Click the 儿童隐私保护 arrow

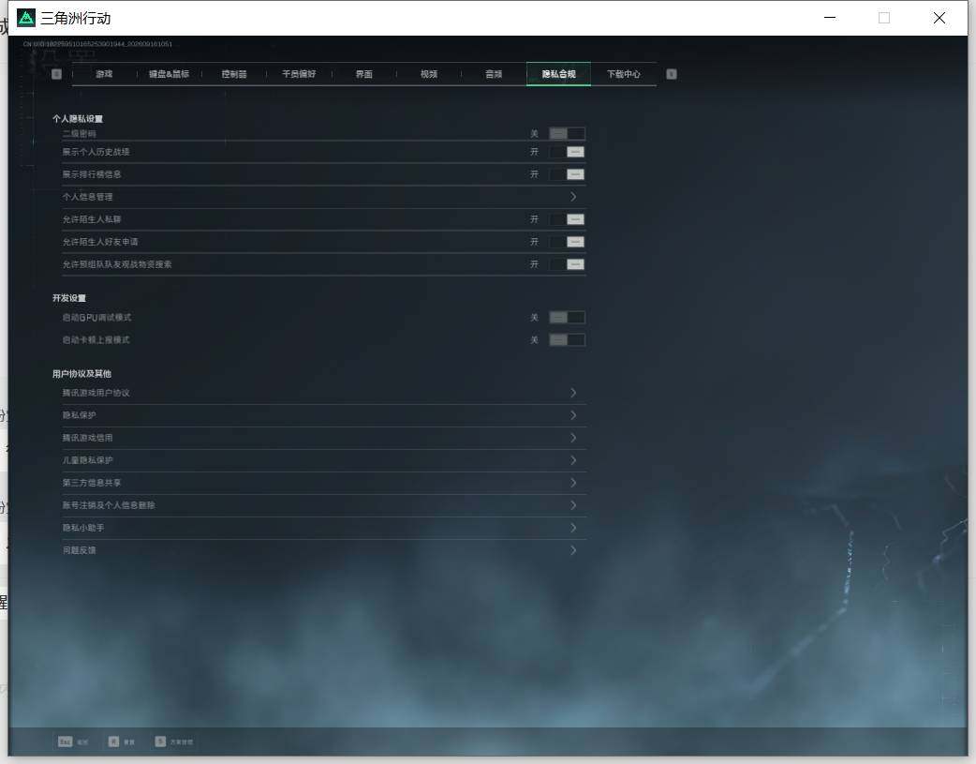click(573, 460)
